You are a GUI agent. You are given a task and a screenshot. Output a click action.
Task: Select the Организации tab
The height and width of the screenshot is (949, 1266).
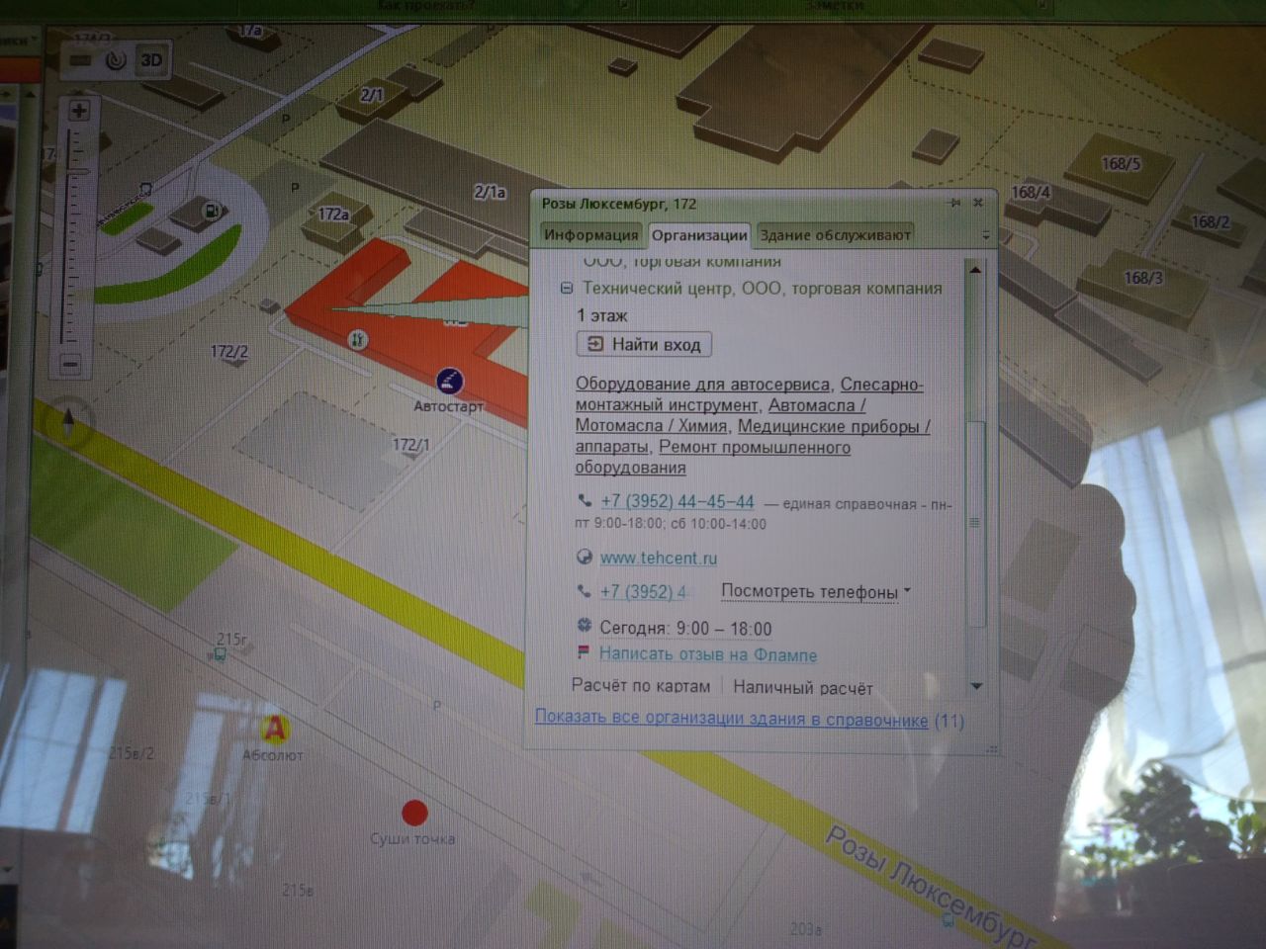click(699, 235)
